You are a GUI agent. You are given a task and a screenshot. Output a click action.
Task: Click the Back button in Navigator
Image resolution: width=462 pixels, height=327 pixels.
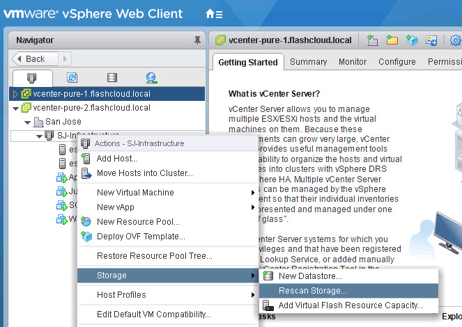35,59
